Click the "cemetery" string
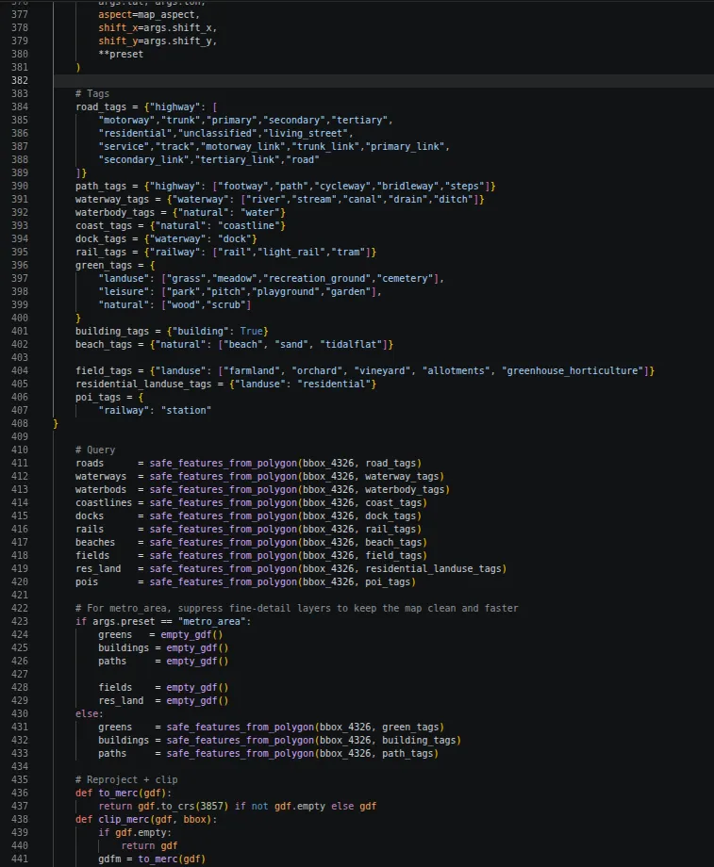The height and width of the screenshot is (867, 714). tap(406, 279)
